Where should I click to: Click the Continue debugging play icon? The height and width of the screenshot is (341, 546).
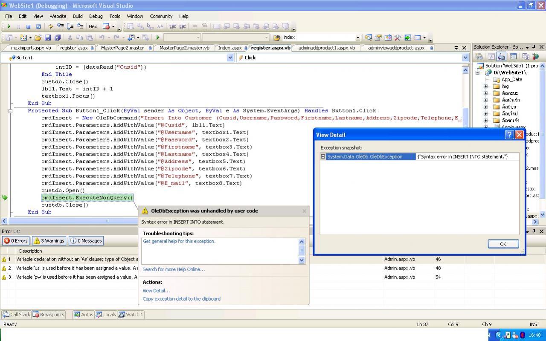click(9, 26)
